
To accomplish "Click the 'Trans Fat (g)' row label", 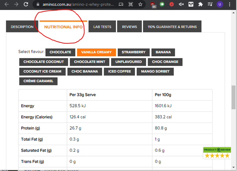I will (x=33, y=162).
